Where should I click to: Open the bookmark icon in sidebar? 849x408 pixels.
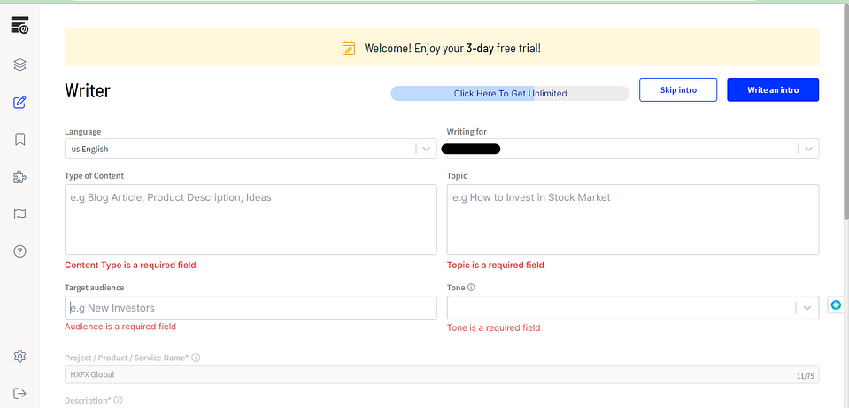19,139
